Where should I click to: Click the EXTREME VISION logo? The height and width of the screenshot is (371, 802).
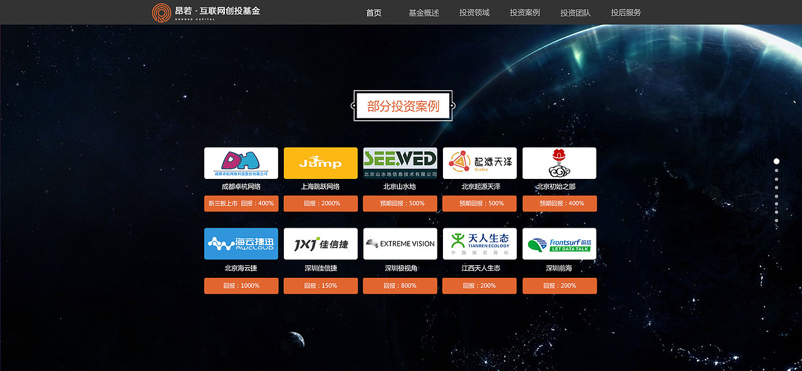pos(400,243)
